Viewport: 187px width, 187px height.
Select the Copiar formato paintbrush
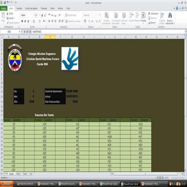pos(13,23)
